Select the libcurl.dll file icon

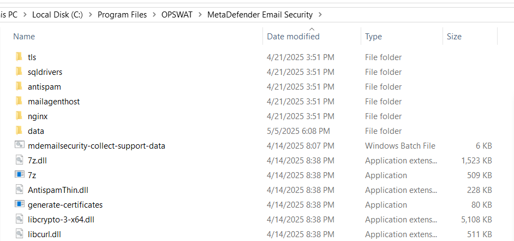pos(20,234)
